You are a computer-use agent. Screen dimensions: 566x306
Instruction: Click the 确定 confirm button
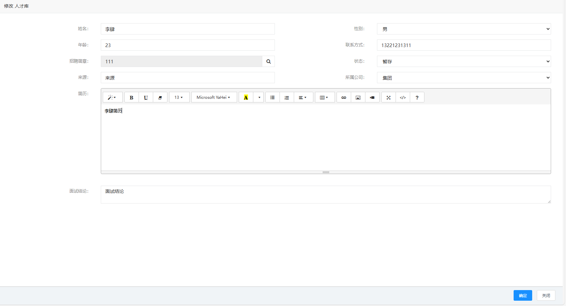523,295
